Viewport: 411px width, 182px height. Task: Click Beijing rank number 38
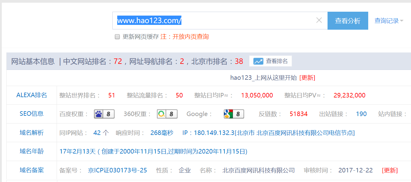pos(239,61)
